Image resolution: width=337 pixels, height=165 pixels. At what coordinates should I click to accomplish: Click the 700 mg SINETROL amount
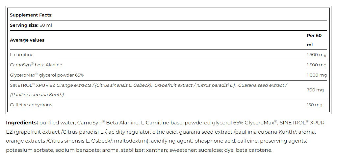tap(315, 90)
